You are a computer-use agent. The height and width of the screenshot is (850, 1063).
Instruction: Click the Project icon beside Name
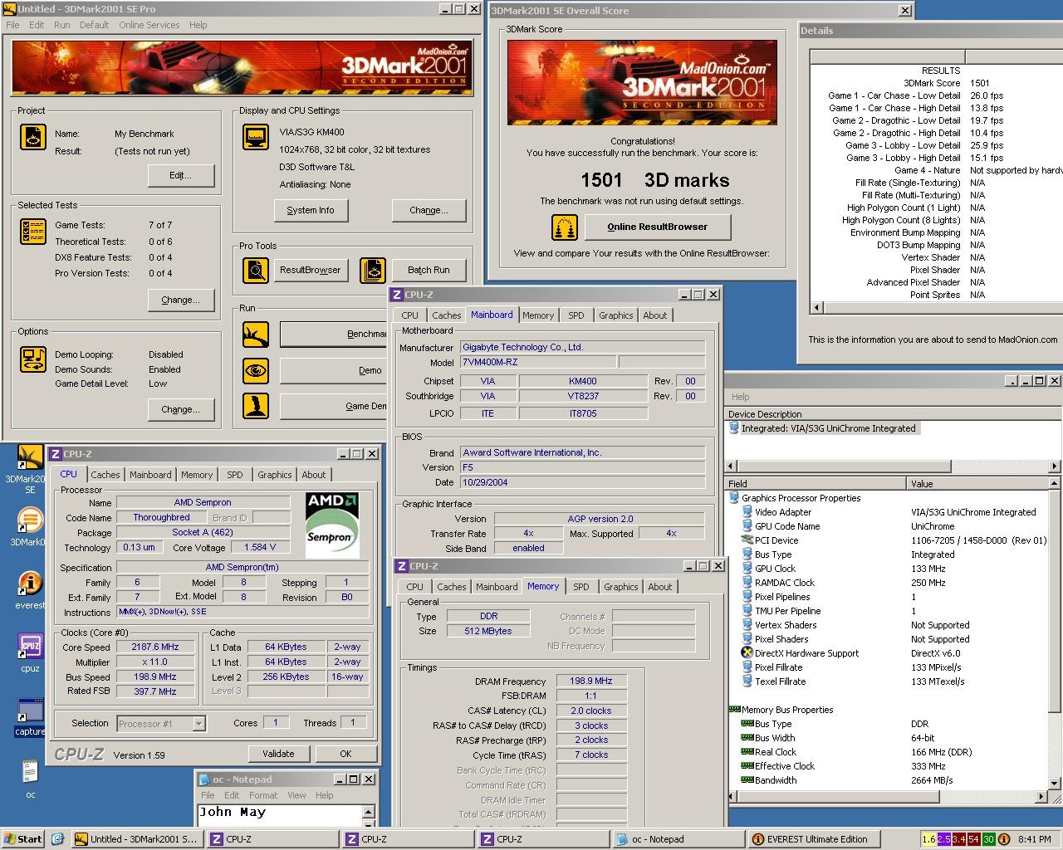click(x=33, y=137)
